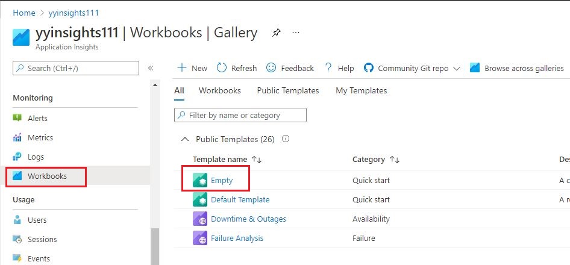
Task: Click the info icon beside Public Templates
Action: pos(286,139)
